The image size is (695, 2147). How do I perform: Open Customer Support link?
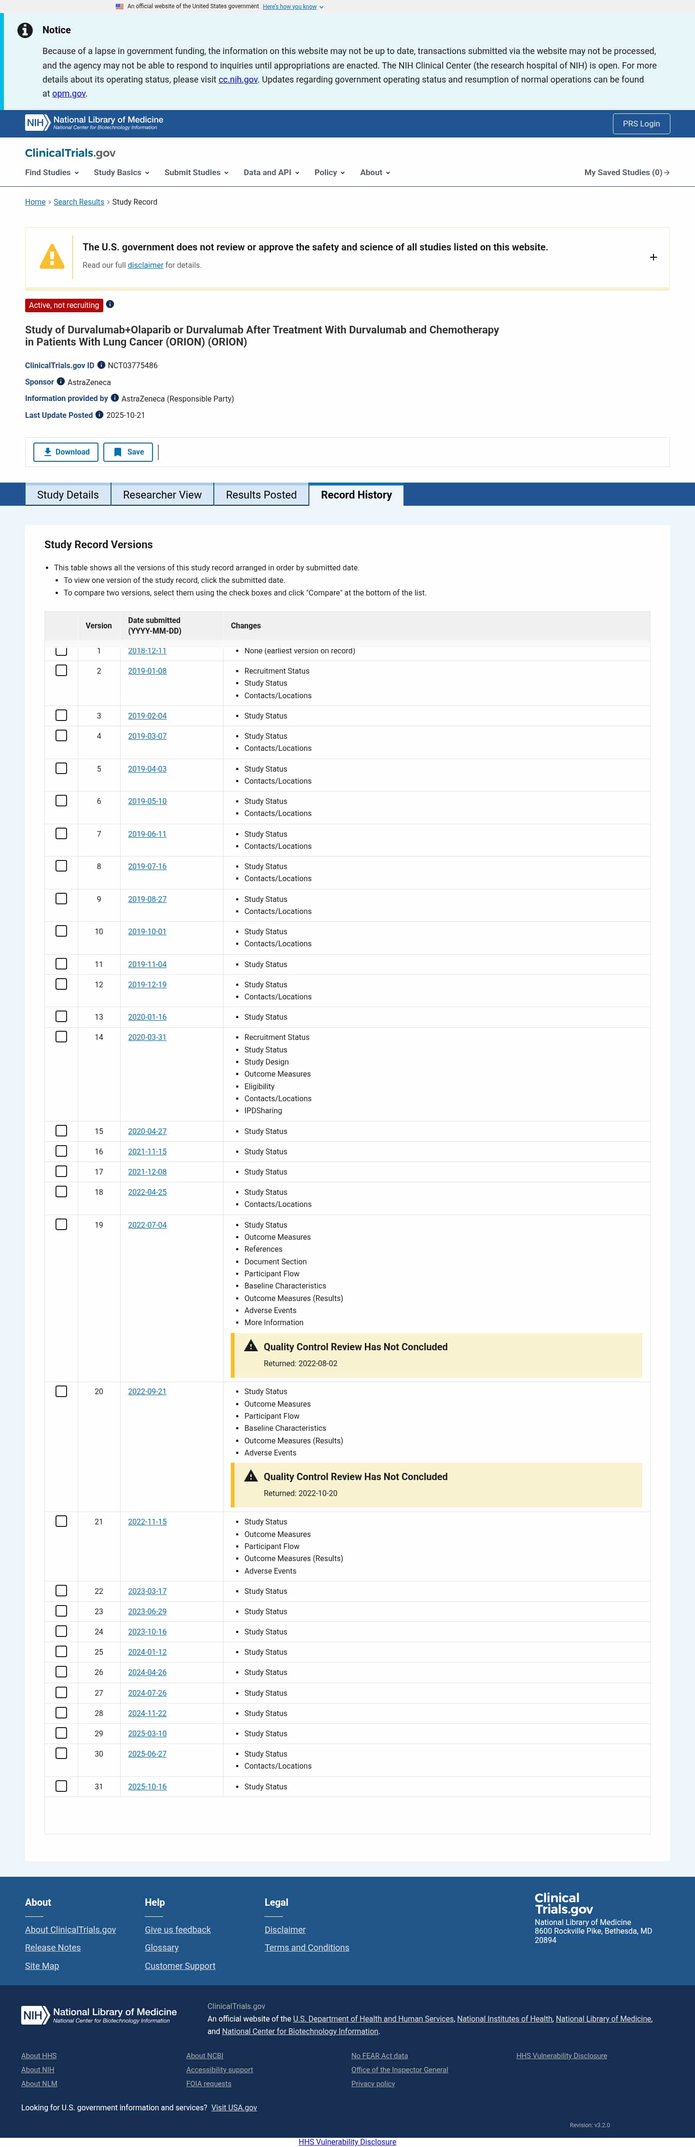point(180,1965)
